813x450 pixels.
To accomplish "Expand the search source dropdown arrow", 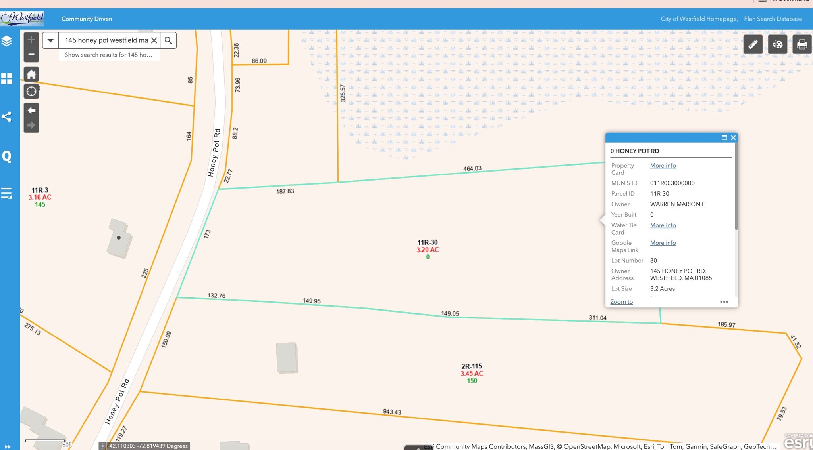I will point(50,40).
